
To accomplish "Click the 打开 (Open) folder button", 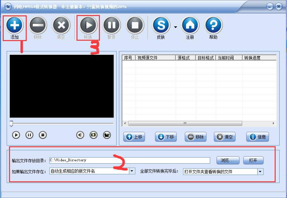I will [253, 161].
